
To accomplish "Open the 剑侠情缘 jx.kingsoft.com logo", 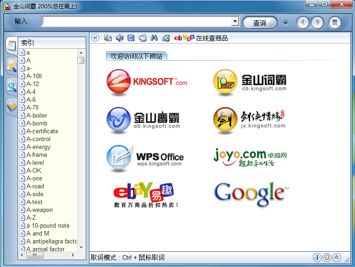I will [x=249, y=120].
